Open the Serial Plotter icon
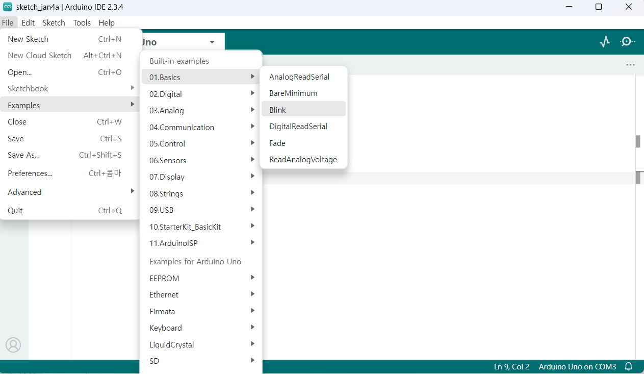This screenshot has height=374, width=644. point(605,42)
